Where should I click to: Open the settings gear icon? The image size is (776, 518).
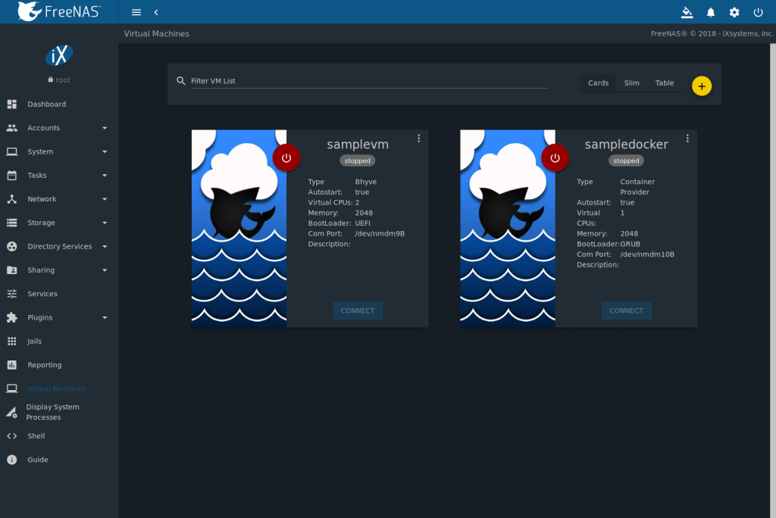click(734, 12)
